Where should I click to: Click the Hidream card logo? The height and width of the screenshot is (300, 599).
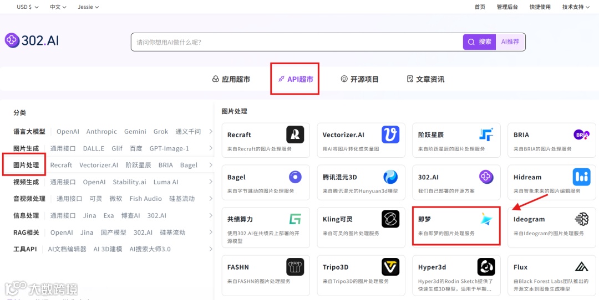tap(581, 177)
